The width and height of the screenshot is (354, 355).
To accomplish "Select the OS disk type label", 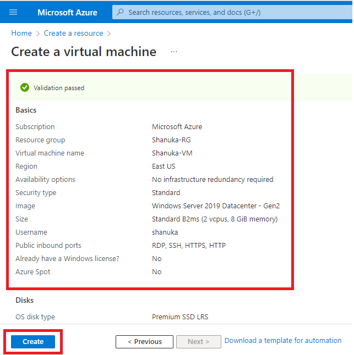I will [x=35, y=317].
